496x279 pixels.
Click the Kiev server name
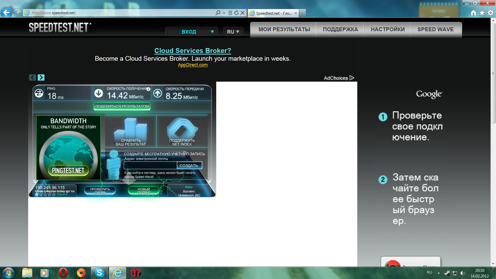189,187
